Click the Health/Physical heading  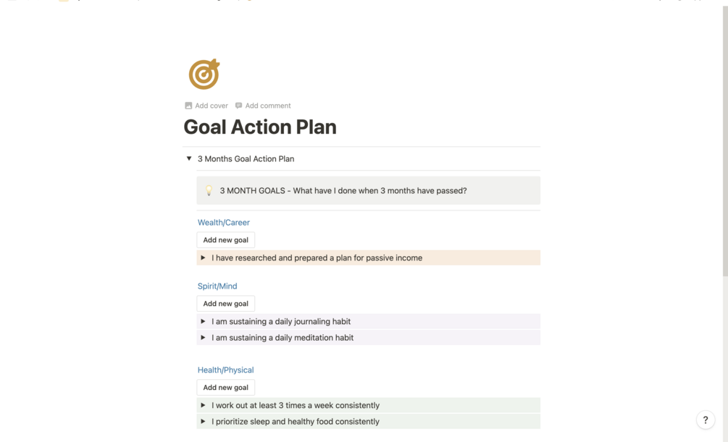coord(225,370)
